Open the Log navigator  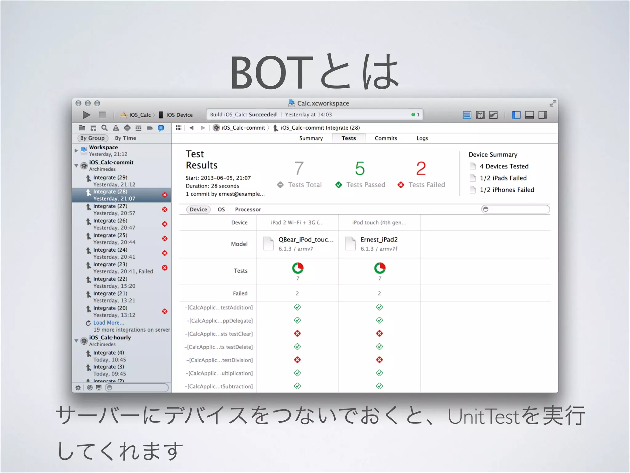pos(161,128)
